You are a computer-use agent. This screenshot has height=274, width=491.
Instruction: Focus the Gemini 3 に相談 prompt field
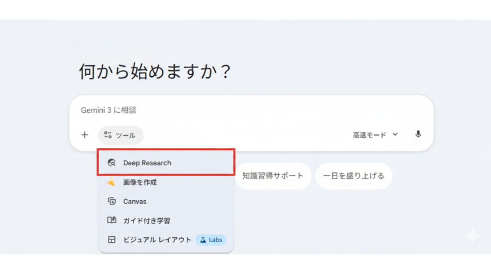tap(240, 110)
